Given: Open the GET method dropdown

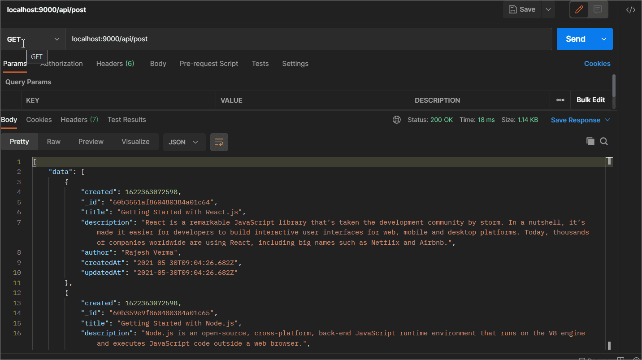Looking at the screenshot, I should coord(33,39).
